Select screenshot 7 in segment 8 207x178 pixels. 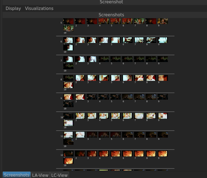[139, 78]
